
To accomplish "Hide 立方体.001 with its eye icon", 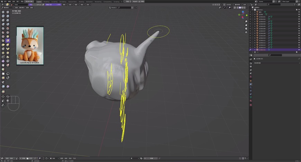I will pyautogui.click(x=299, y=17).
